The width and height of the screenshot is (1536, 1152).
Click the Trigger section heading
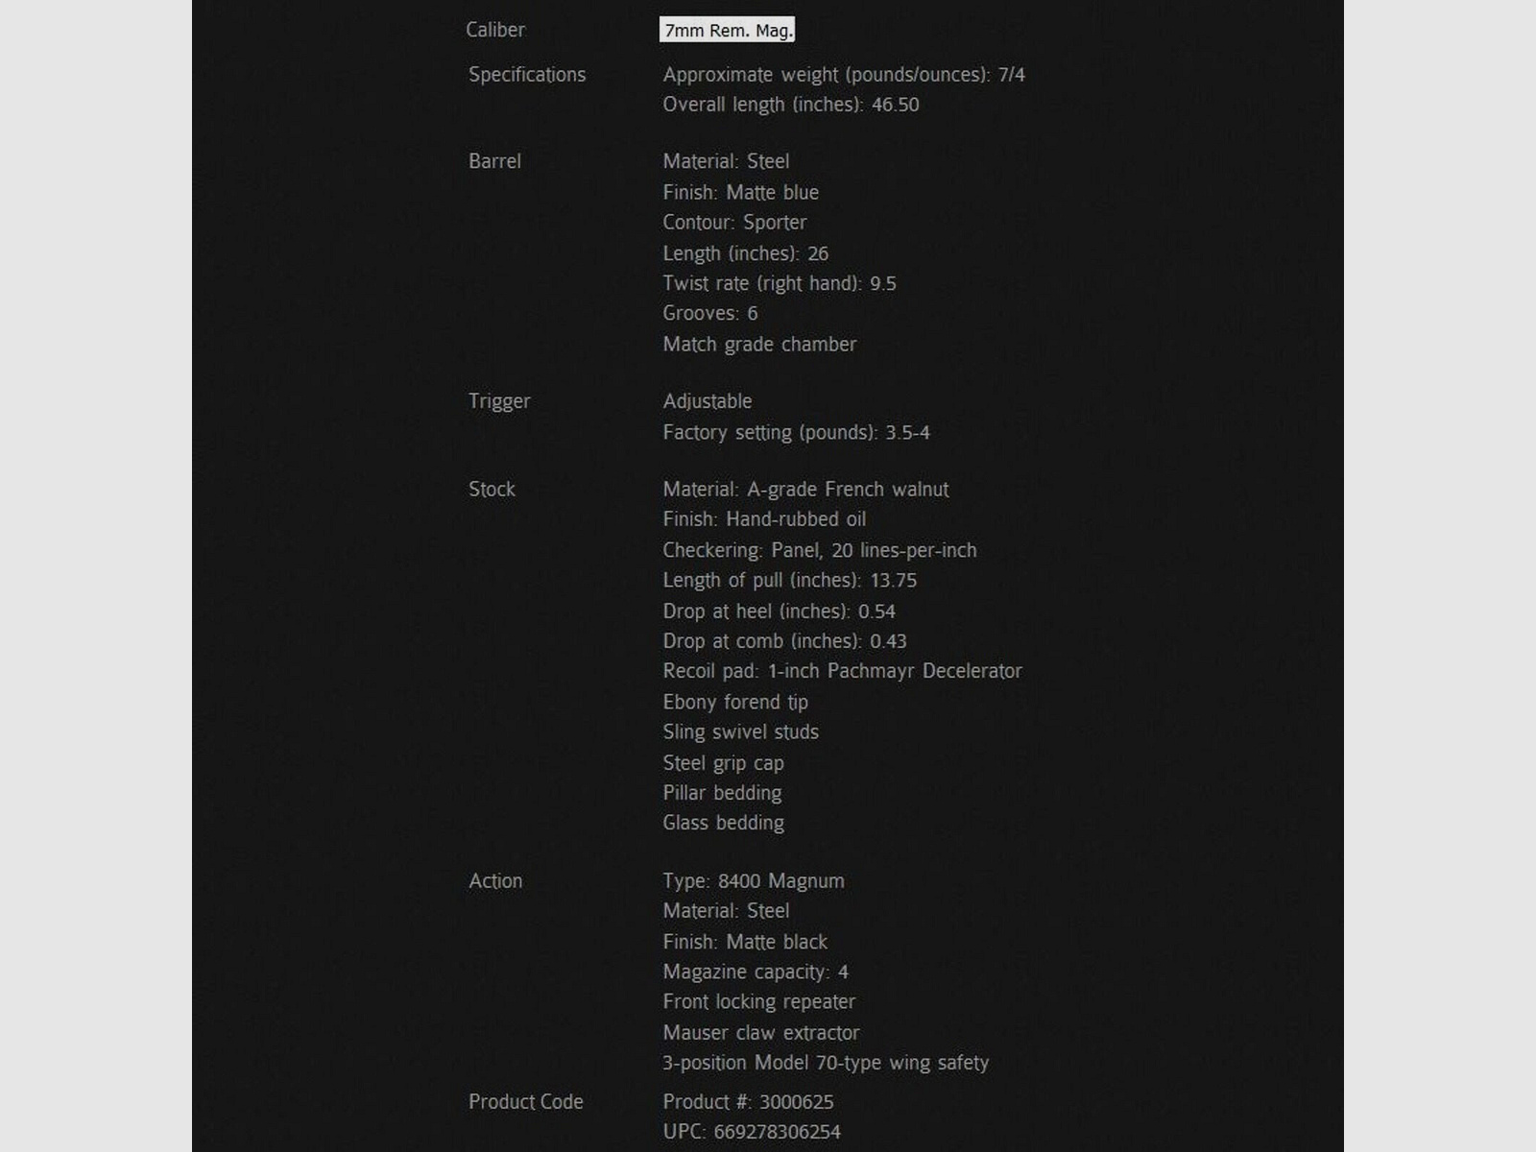coord(499,401)
